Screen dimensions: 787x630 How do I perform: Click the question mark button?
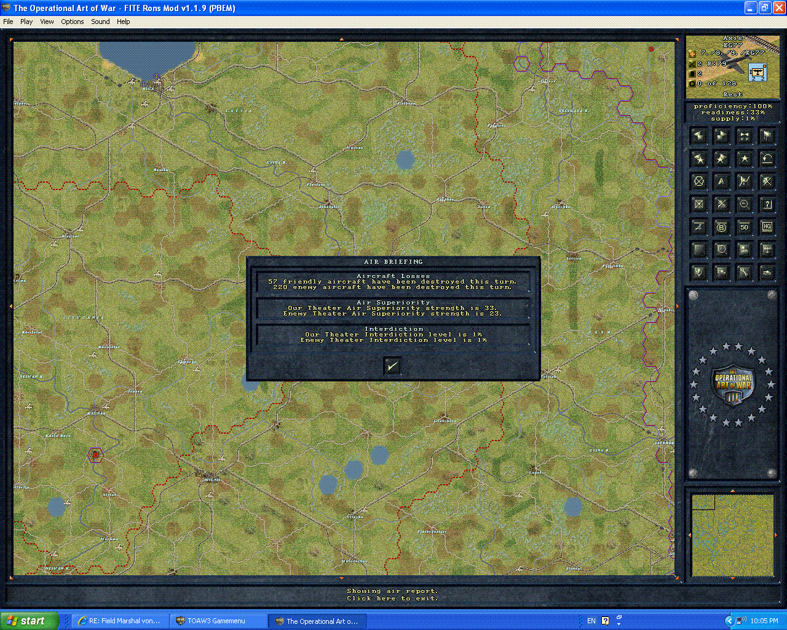(x=767, y=204)
